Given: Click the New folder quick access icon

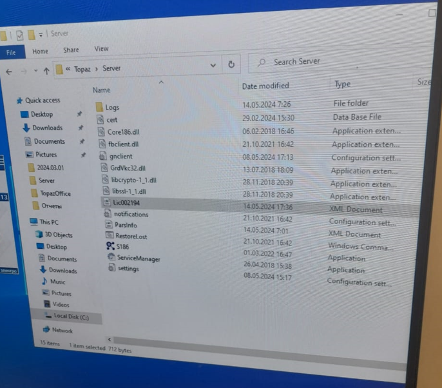Looking at the screenshot, I should coord(32,35).
